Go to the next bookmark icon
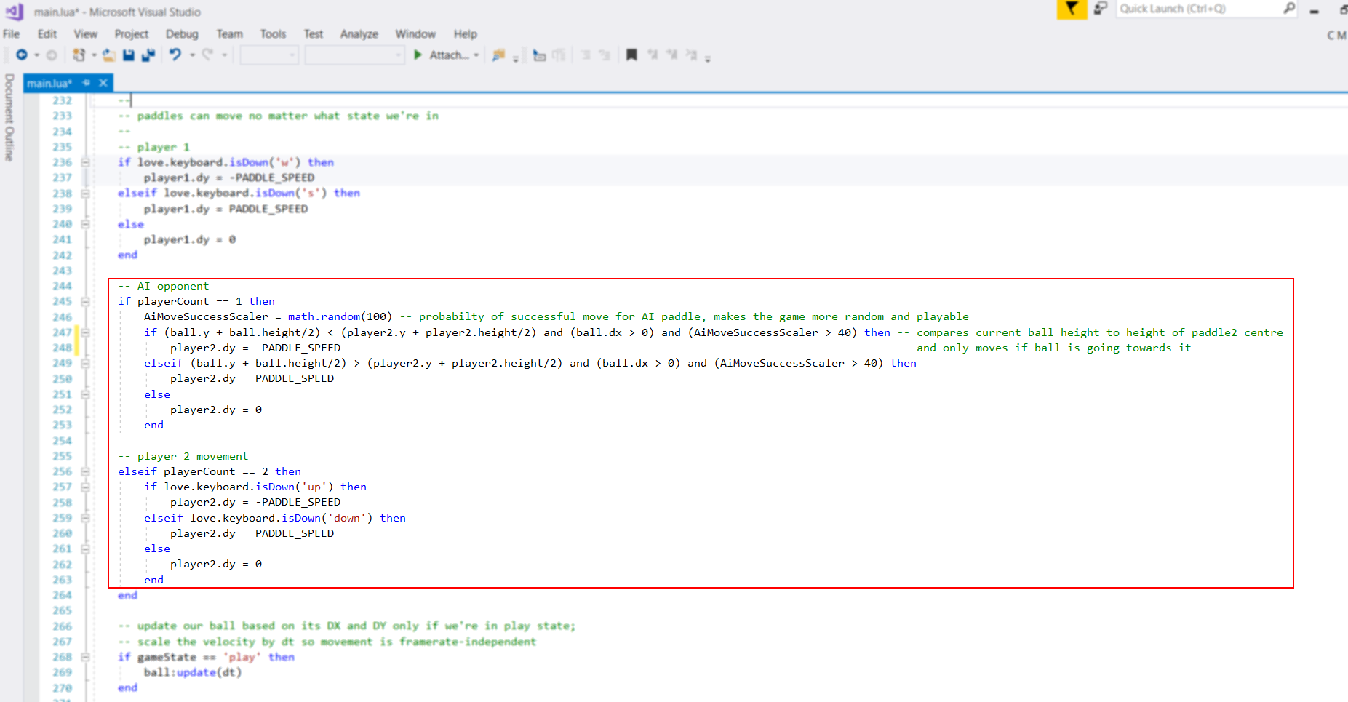This screenshot has width=1348, height=702. pyautogui.click(x=671, y=55)
